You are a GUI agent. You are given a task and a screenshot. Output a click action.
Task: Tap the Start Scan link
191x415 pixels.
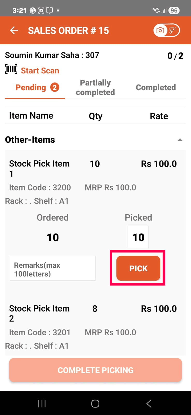40,71
